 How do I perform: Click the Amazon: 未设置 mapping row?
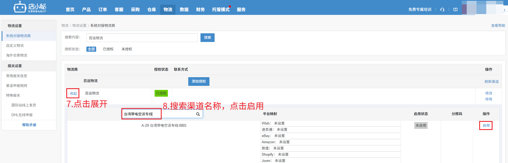(x=331, y=142)
